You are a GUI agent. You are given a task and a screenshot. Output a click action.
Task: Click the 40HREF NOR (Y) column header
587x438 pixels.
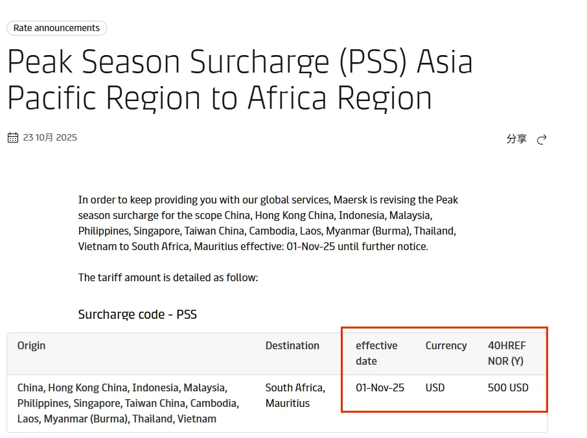pyautogui.click(x=507, y=353)
